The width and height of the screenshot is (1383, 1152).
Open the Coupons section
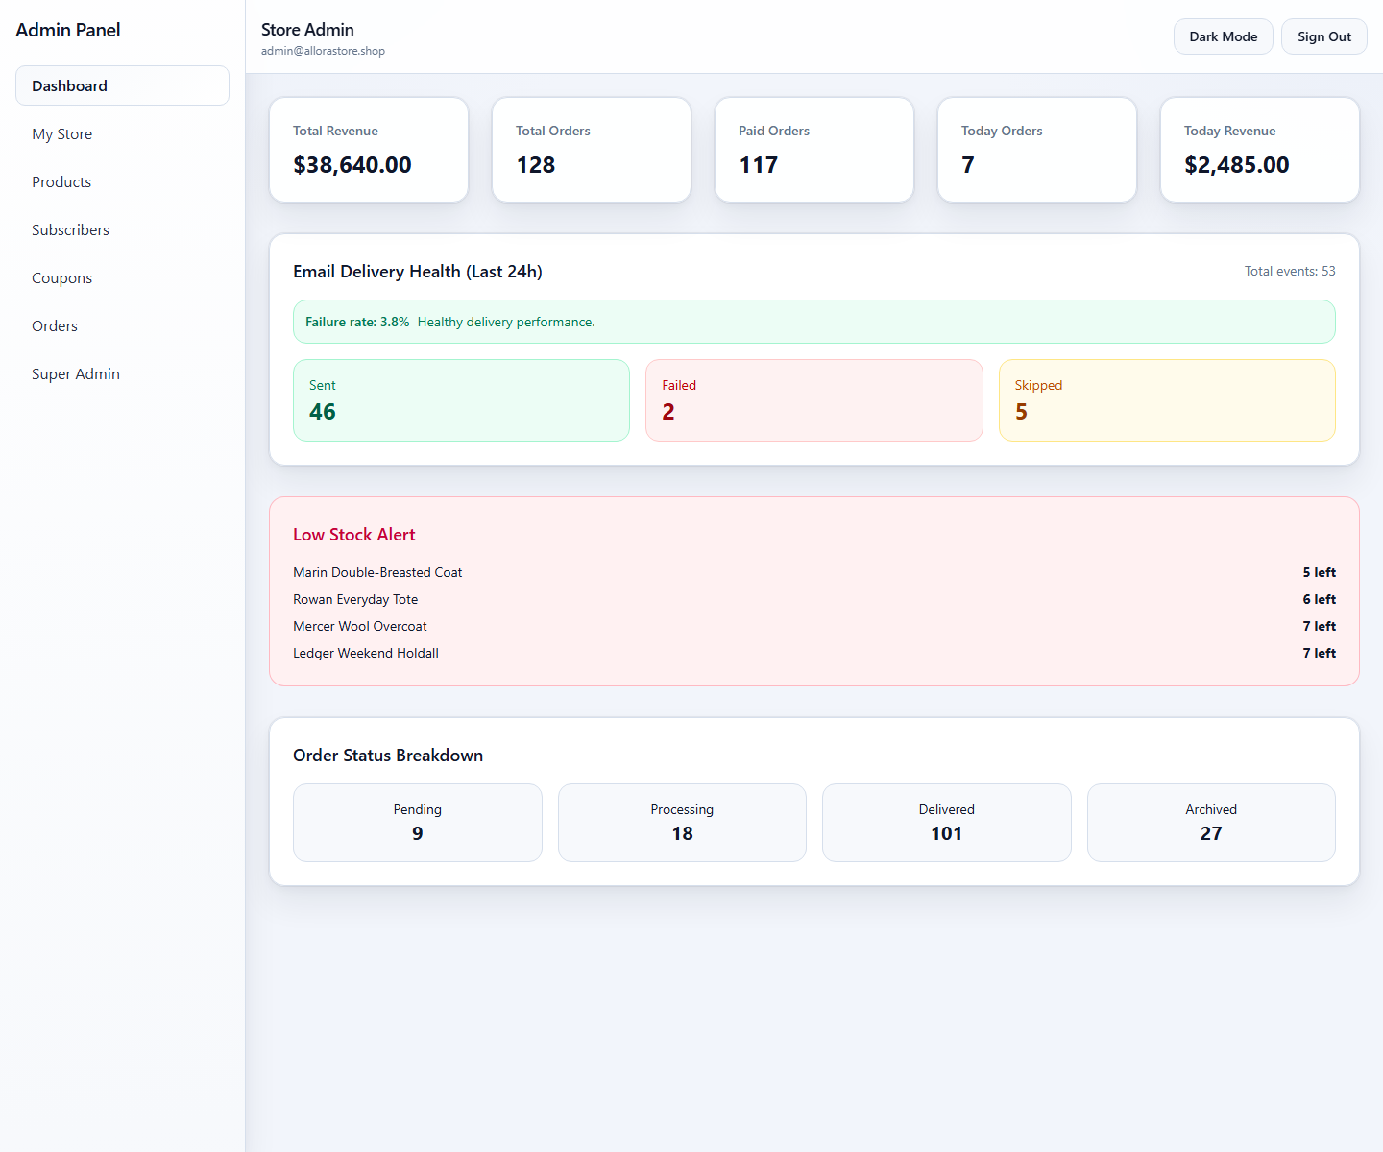[x=61, y=277]
